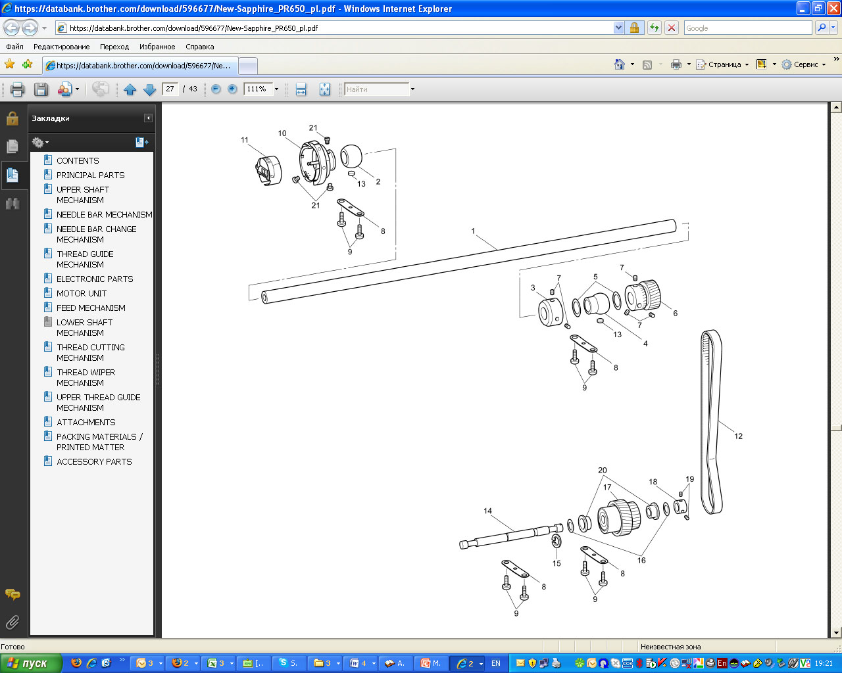Viewport: 842px width, 673px height.
Task: Collapse the Закладки bookmarks panel
Action: pyautogui.click(x=148, y=118)
